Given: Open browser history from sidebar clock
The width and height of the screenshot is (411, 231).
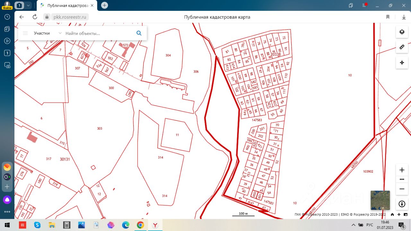Looking at the screenshot, I should (x=7, y=17).
